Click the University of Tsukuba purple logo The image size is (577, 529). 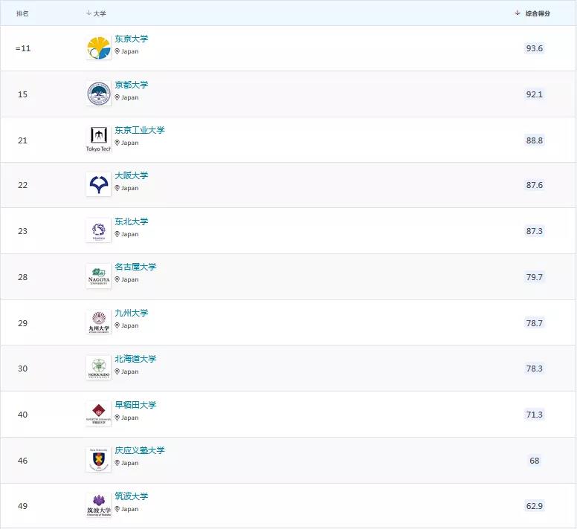click(x=98, y=505)
